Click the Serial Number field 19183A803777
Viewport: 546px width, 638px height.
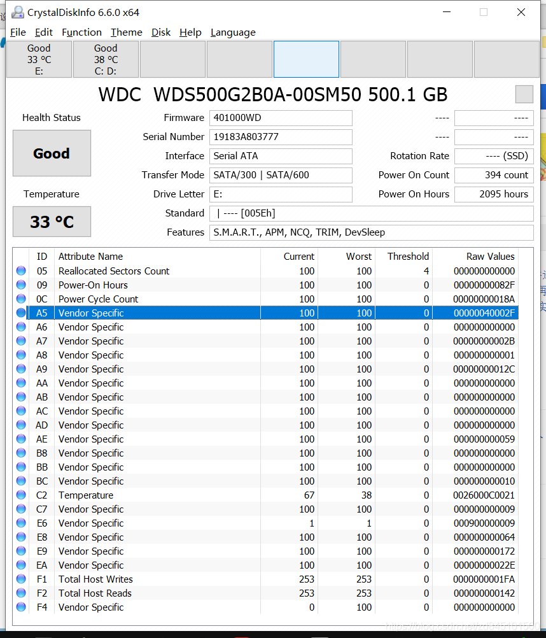(281, 137)
